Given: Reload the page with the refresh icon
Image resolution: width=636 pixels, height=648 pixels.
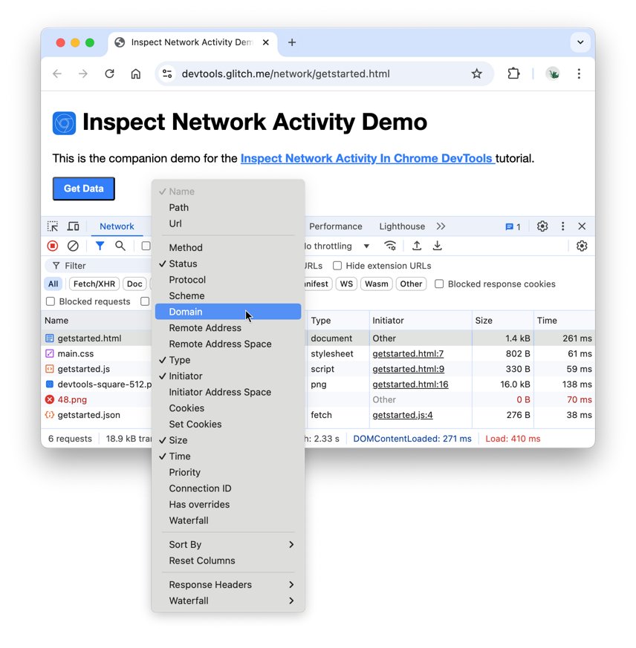Looking at the screenshot, I should [109, 74].
